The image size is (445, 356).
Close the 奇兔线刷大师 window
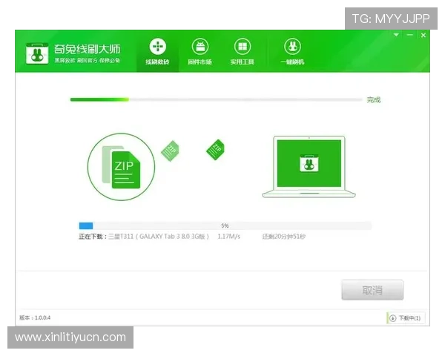tap(423, 36)
